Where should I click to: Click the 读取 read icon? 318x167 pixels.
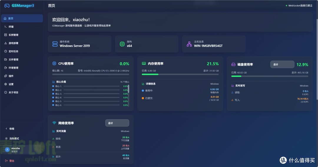coord(232,93)
